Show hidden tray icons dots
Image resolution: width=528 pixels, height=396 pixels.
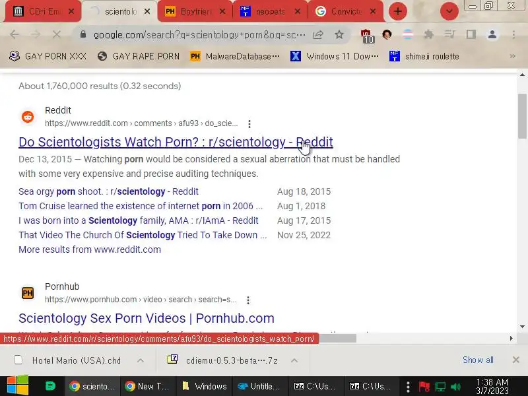(408, 387)
